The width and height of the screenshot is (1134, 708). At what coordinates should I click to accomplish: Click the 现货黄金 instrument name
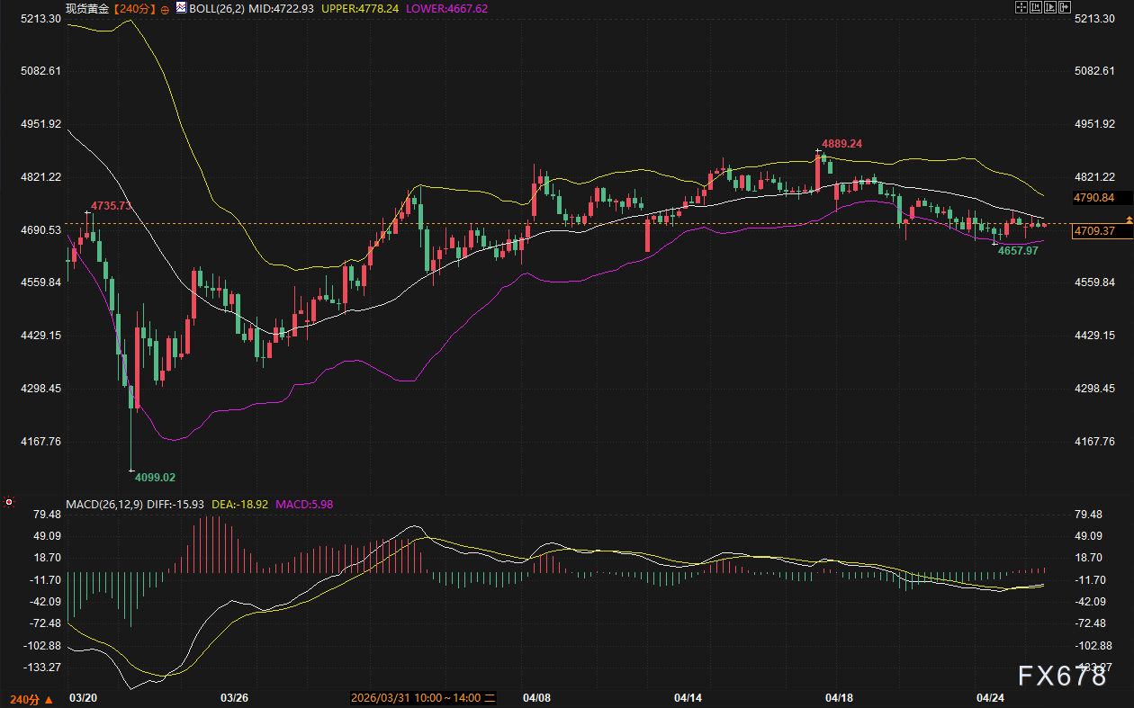(x=87, y=8)
